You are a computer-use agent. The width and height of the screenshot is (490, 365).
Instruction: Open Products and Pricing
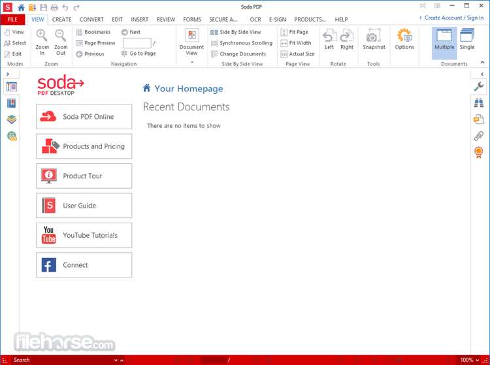click(x=84, y=146)
